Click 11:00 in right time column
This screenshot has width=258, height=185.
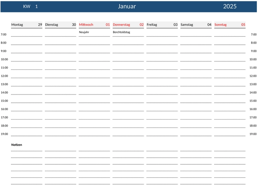pos(253,68)
